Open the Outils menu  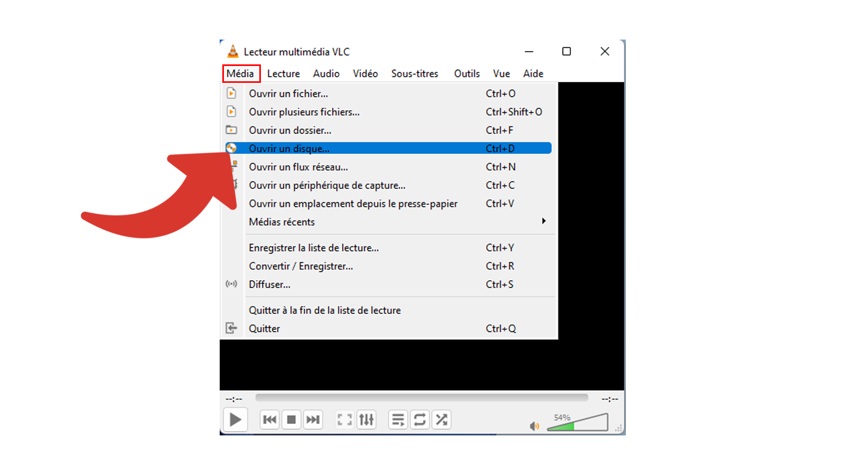click(x=466, y=73)
